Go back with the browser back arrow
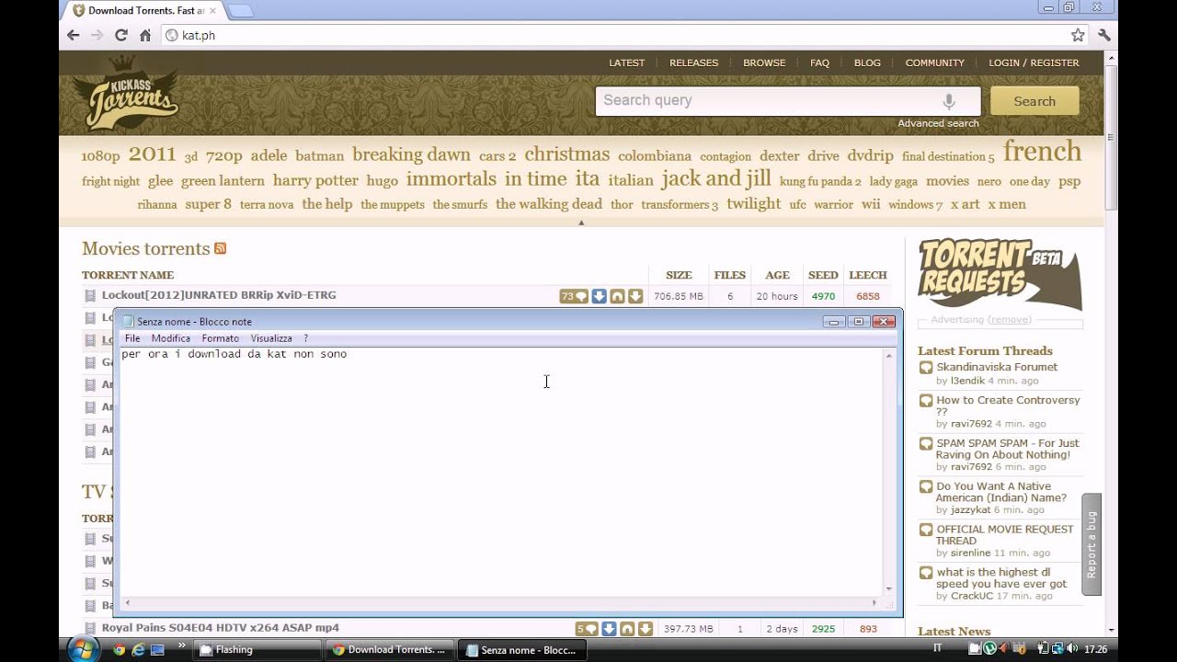Image resolution: width=1177 pixels, height=662 pixels. (74, 35)
